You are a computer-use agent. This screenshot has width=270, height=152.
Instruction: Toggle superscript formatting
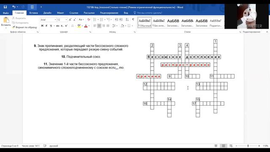(66, 26)
